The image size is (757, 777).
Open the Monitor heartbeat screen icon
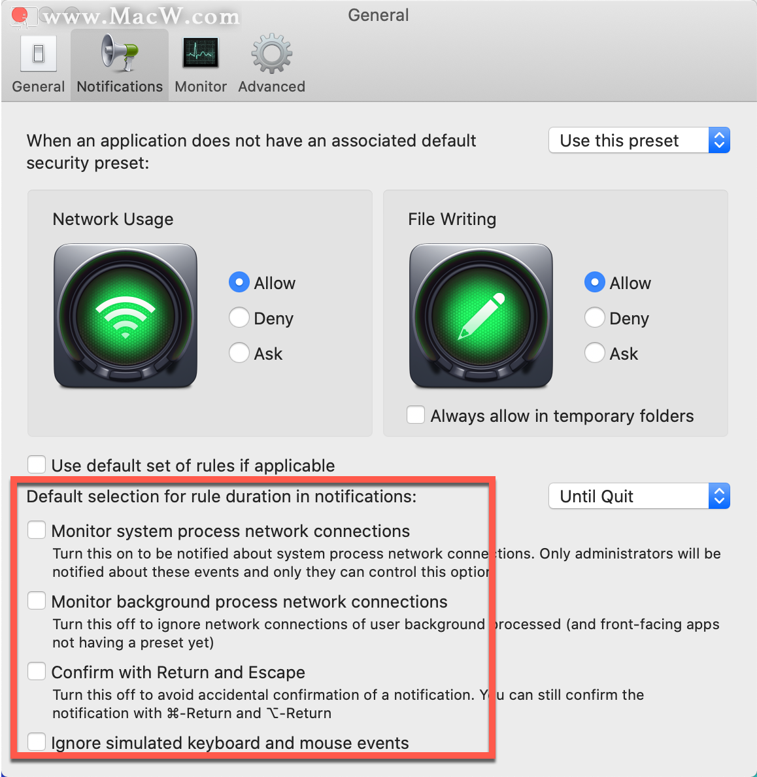(200, 52)
